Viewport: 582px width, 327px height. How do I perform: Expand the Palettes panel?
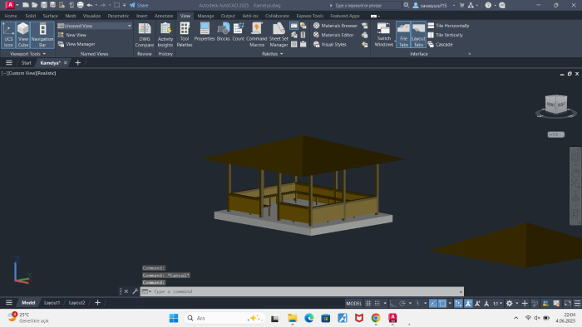[x=273, y=54]
